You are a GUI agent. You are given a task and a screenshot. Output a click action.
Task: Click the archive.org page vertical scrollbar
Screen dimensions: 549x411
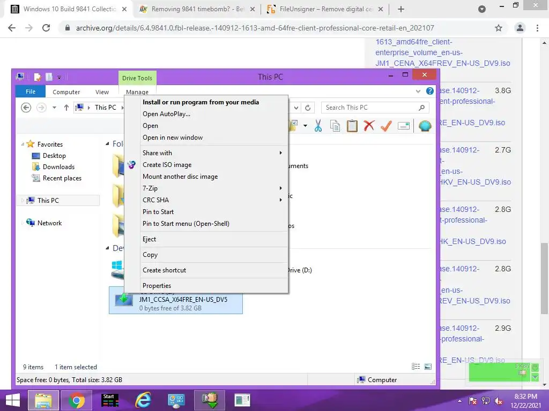tap(544, 278)
